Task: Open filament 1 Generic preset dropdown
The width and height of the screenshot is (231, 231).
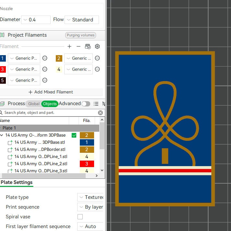Action: point(24,58)
